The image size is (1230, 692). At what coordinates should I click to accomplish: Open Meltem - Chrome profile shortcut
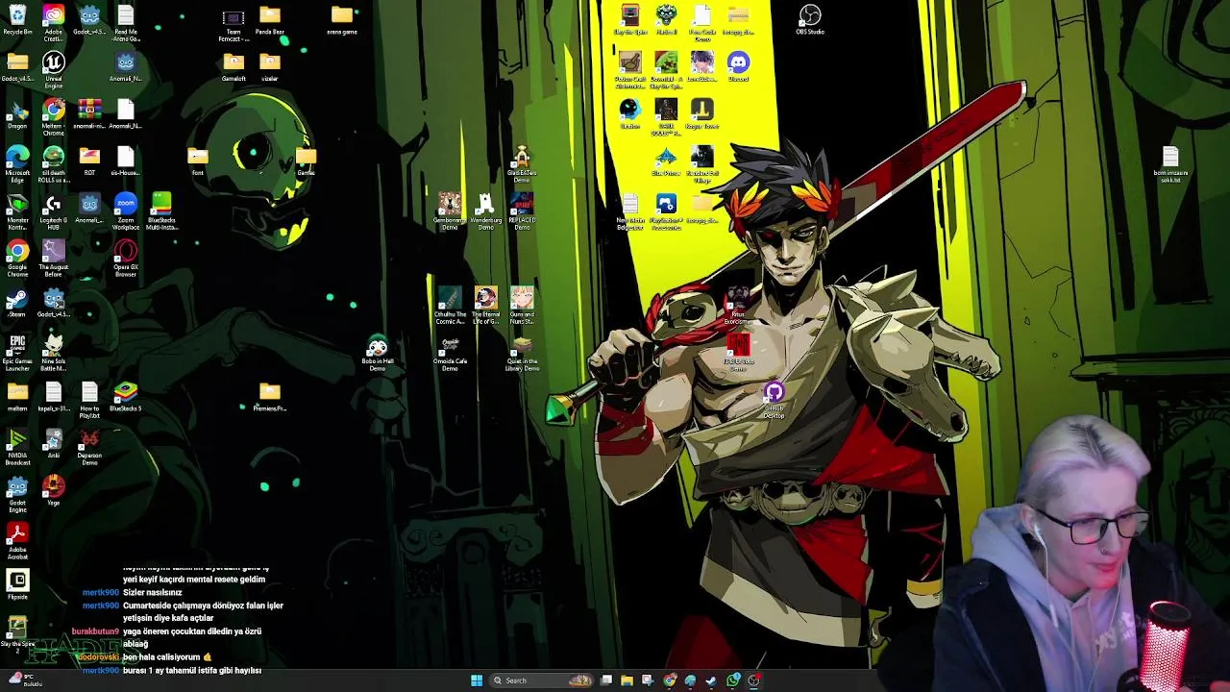pos(53,116)
